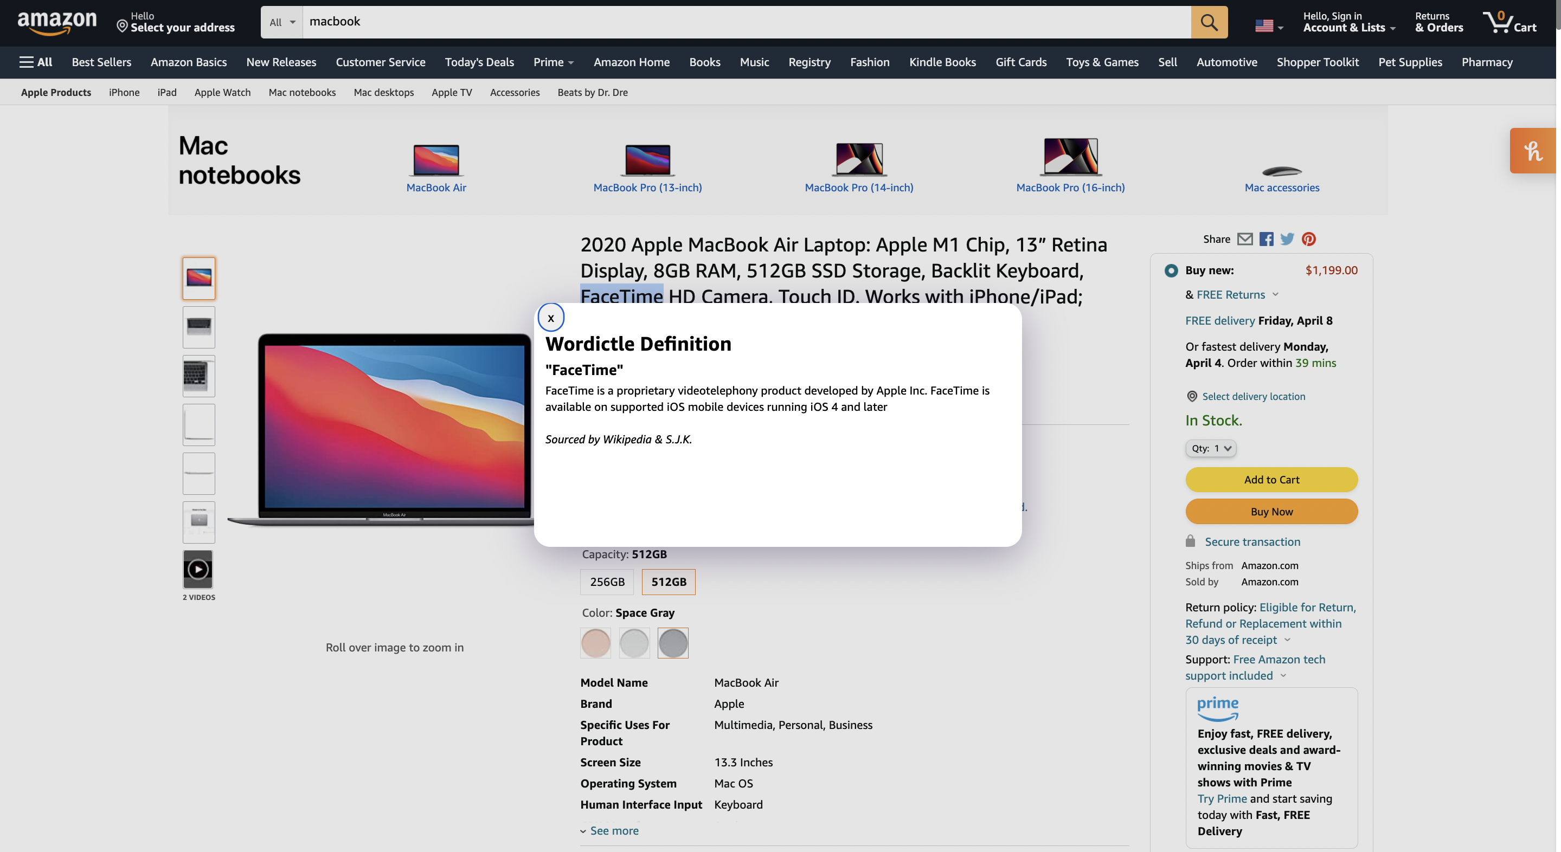Play the product video thumbnail

click(x=198, y=569)
